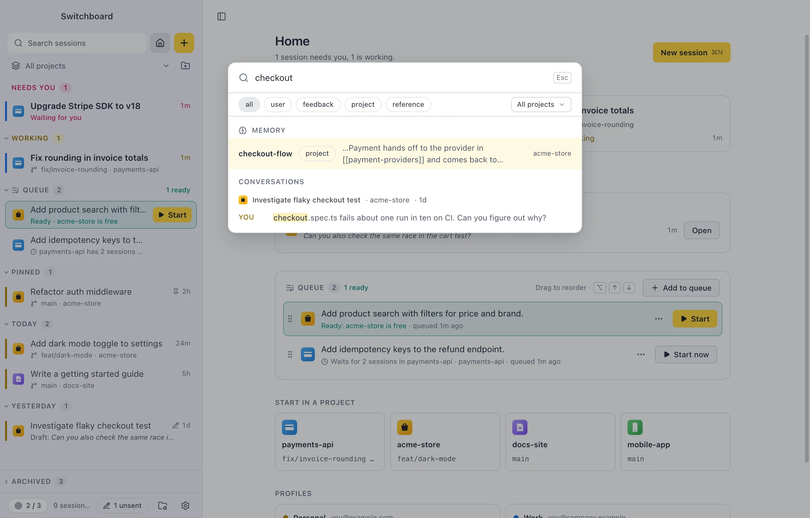Open Refactor auth middleware session
This screenshot has height=518, width=810.
pos(101,297)
